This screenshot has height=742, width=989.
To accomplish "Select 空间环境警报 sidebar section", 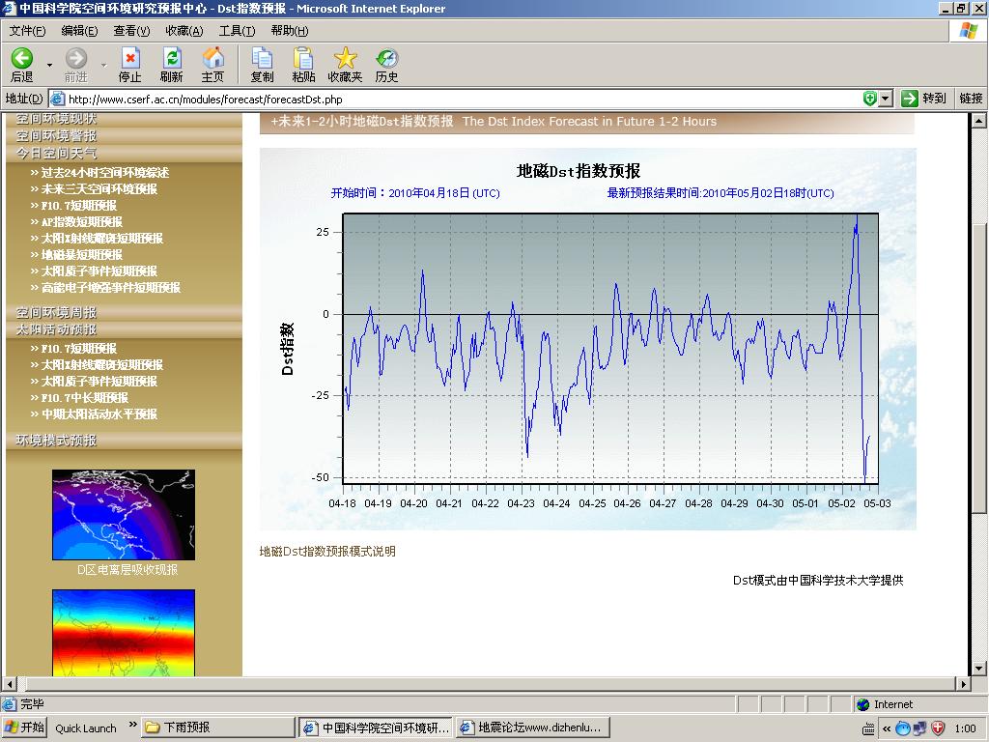I will pyautogui.click(x=56, y=135).
